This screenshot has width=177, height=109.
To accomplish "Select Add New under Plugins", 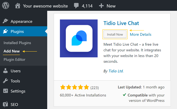I will 12,51.
